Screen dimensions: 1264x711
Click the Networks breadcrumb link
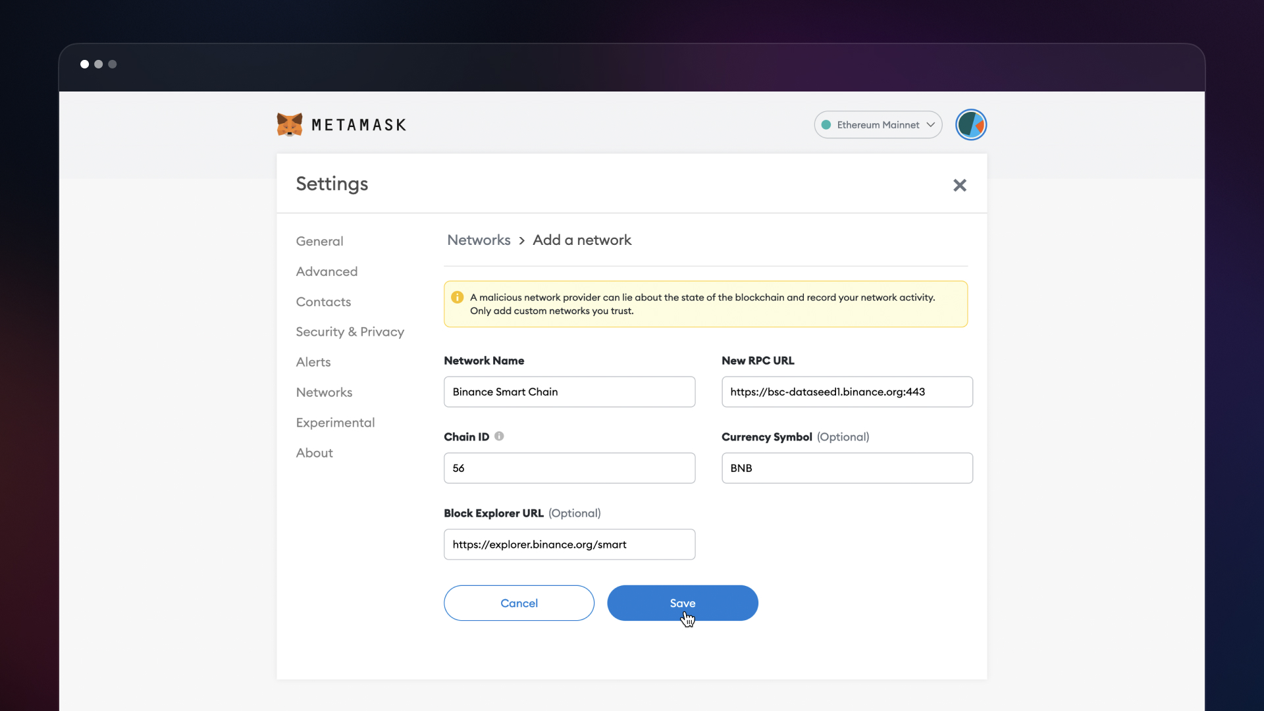click(479, 240)
